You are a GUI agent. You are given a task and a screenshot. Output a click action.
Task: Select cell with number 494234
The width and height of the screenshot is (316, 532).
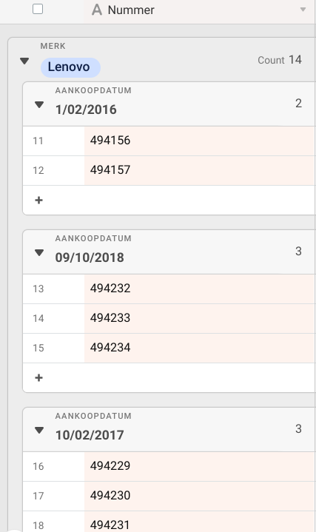pyautogui.click(x=200, y=348)
